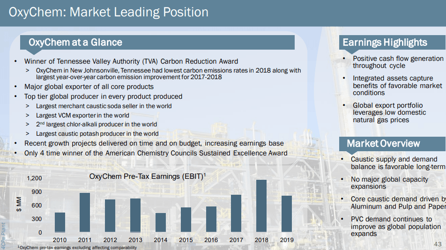Click the '4CPe Plant' photo caption
Image resolution: width=446 pixels, height=250 pixels.
pyautogui.click(x=3, y=236)
